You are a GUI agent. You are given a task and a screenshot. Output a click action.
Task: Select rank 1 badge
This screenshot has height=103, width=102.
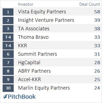[8, 12]
